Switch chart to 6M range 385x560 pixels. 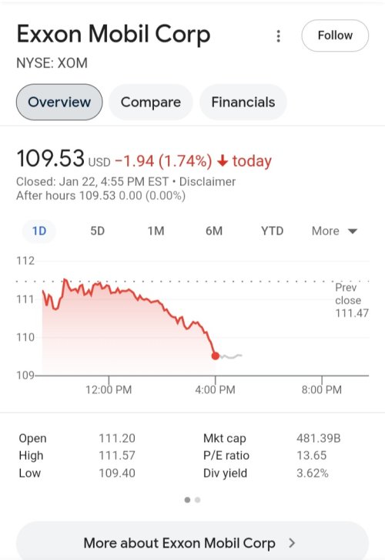(x=214, y=231)
